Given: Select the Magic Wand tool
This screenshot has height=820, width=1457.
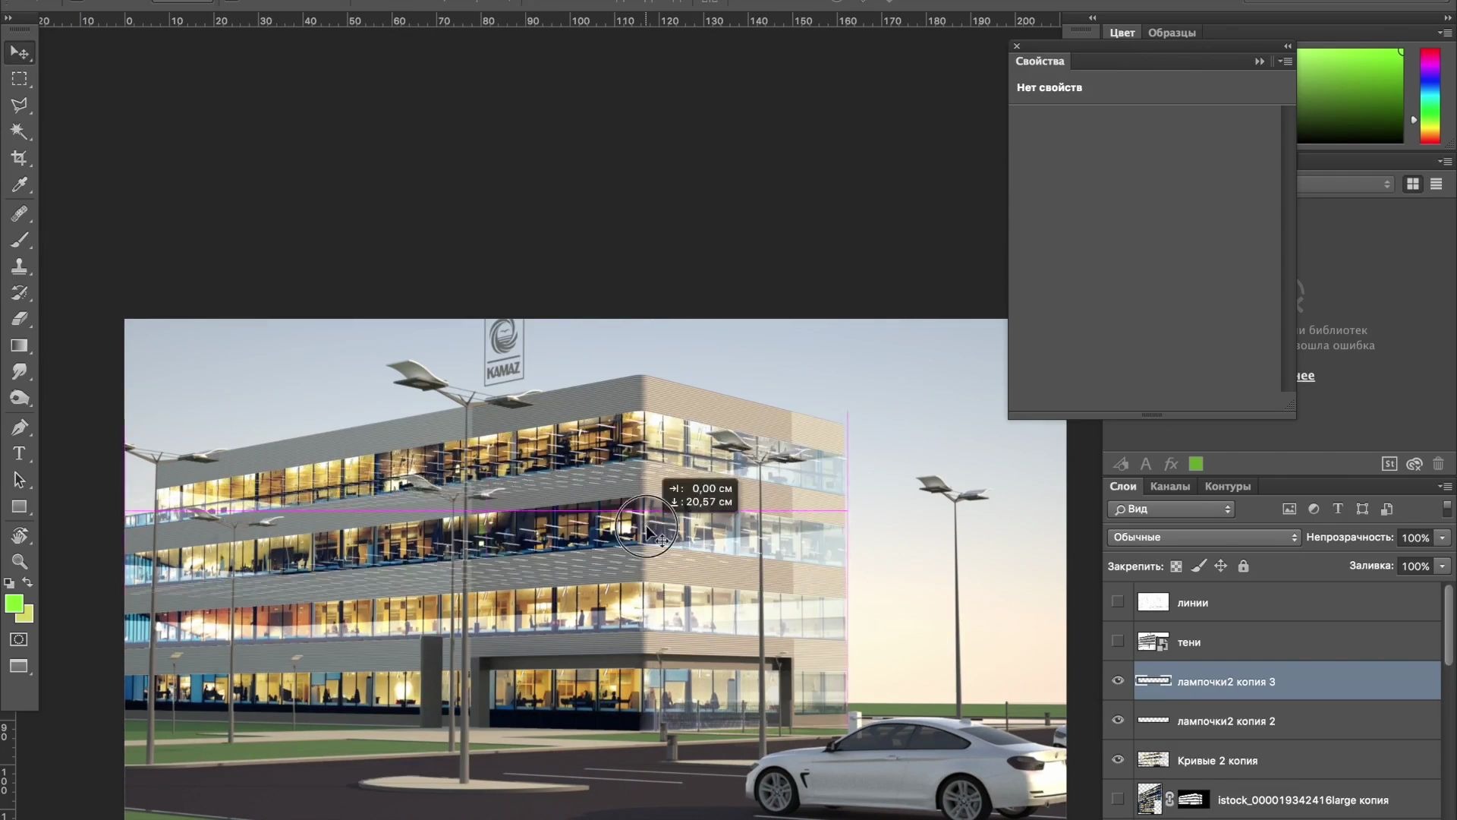Looking at the screenshot, I should [20, 131].
